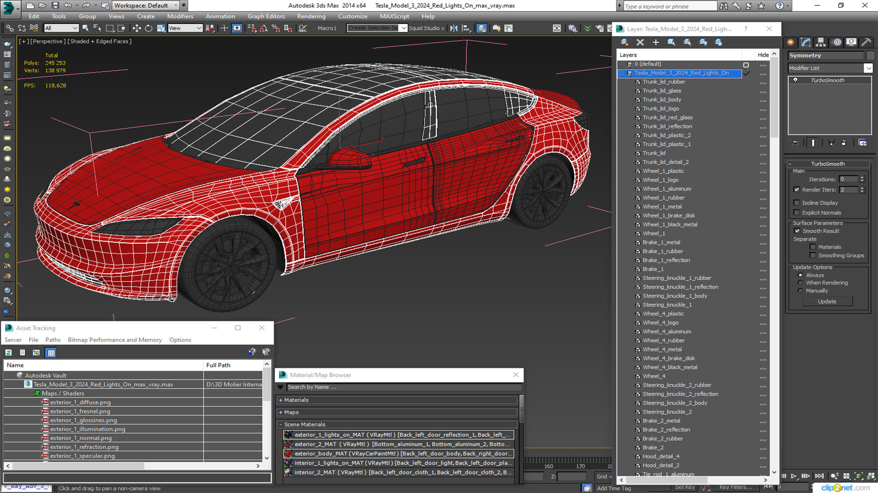
Task: Open the Display command panel tab
Action: (851, 42)
